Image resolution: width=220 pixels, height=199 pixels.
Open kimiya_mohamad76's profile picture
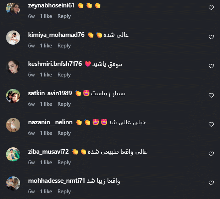(13, 38)
